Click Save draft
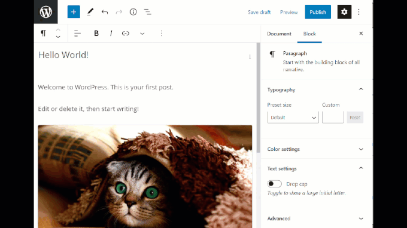 pyautogui.click(x=259, y=12)
